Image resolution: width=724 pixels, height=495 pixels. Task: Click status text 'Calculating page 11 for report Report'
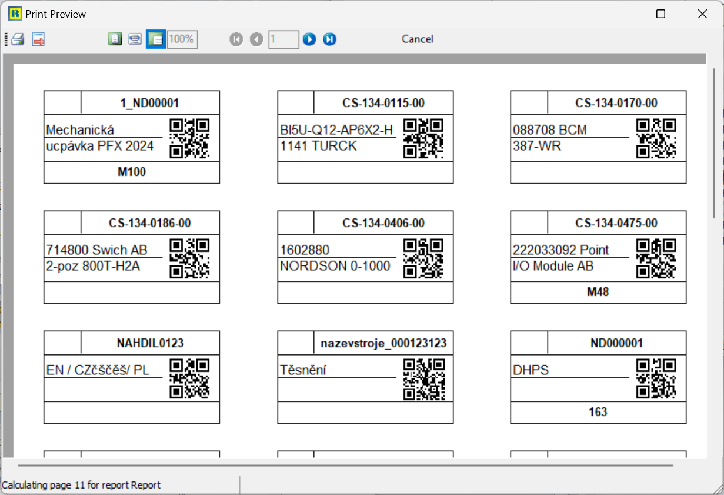click(81, 485)
